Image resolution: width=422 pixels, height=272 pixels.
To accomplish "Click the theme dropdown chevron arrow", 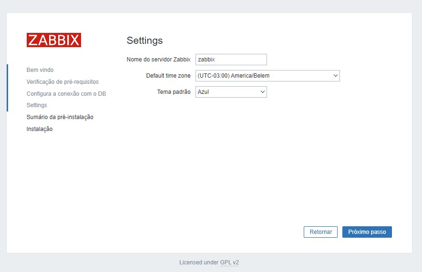I will click(x=262, y=92).
